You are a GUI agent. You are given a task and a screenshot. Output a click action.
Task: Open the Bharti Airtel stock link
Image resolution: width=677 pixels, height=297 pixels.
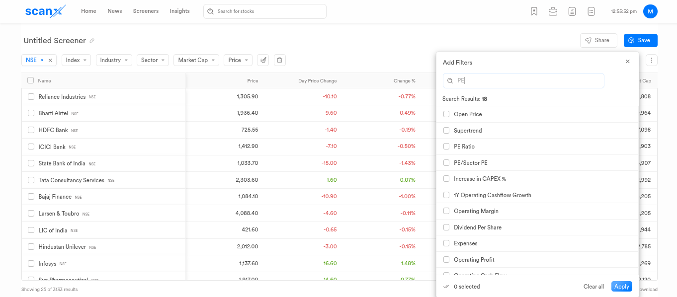click(53, 113)
